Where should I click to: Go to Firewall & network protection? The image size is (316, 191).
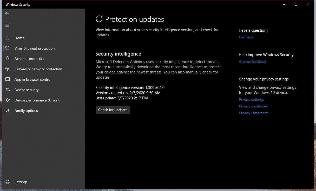click(x=44, y=69)
